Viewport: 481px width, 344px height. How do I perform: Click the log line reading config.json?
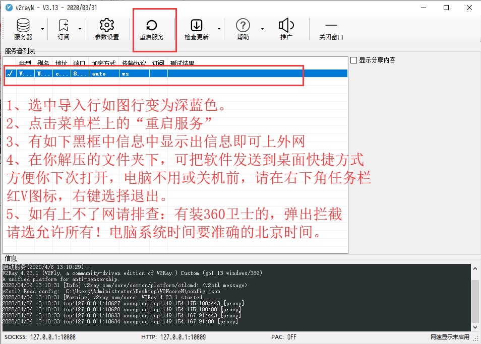111,291
